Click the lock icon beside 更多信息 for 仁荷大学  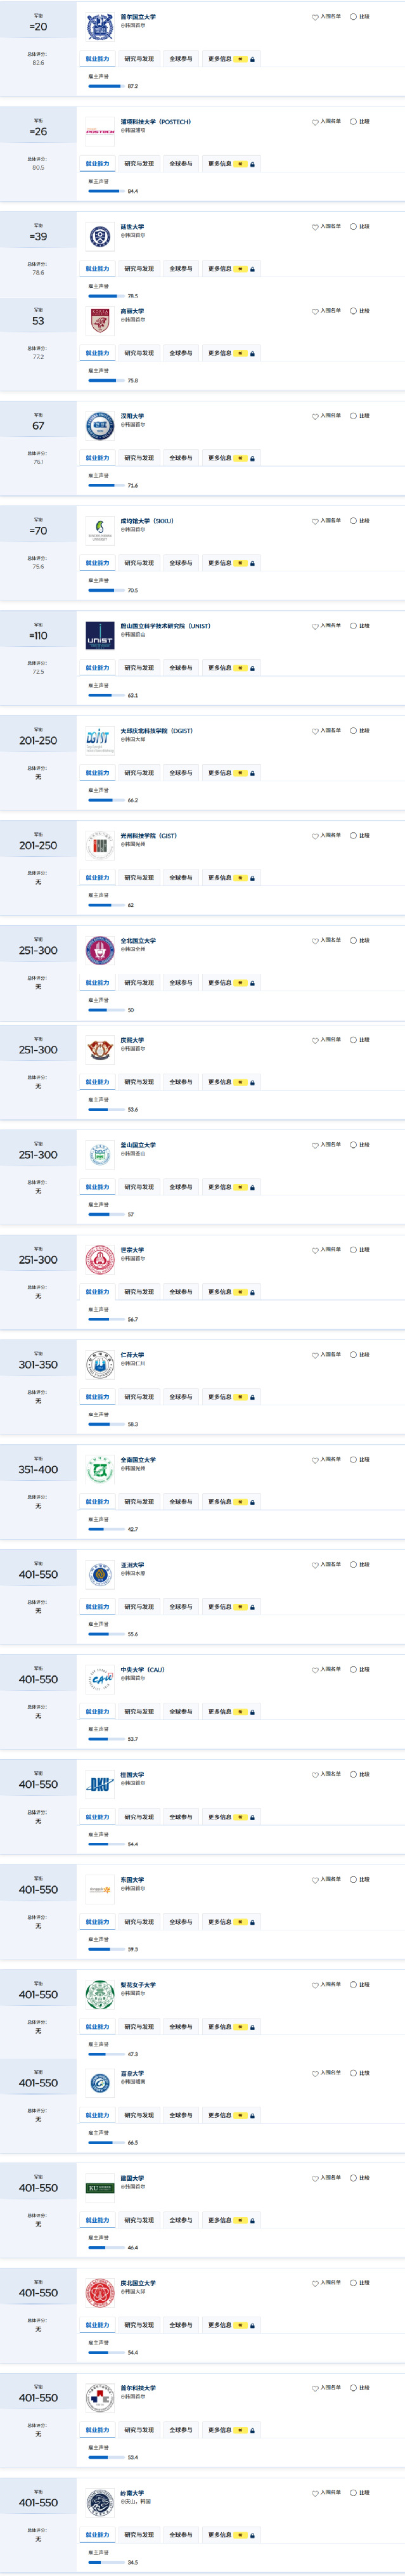point(252,1397)
